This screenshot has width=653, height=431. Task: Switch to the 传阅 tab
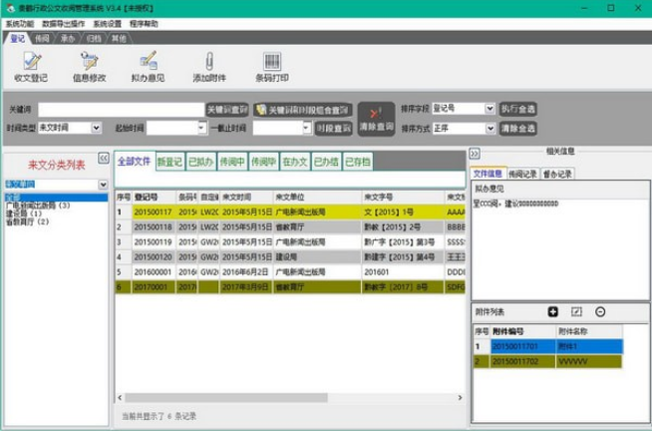coord(42,39)
